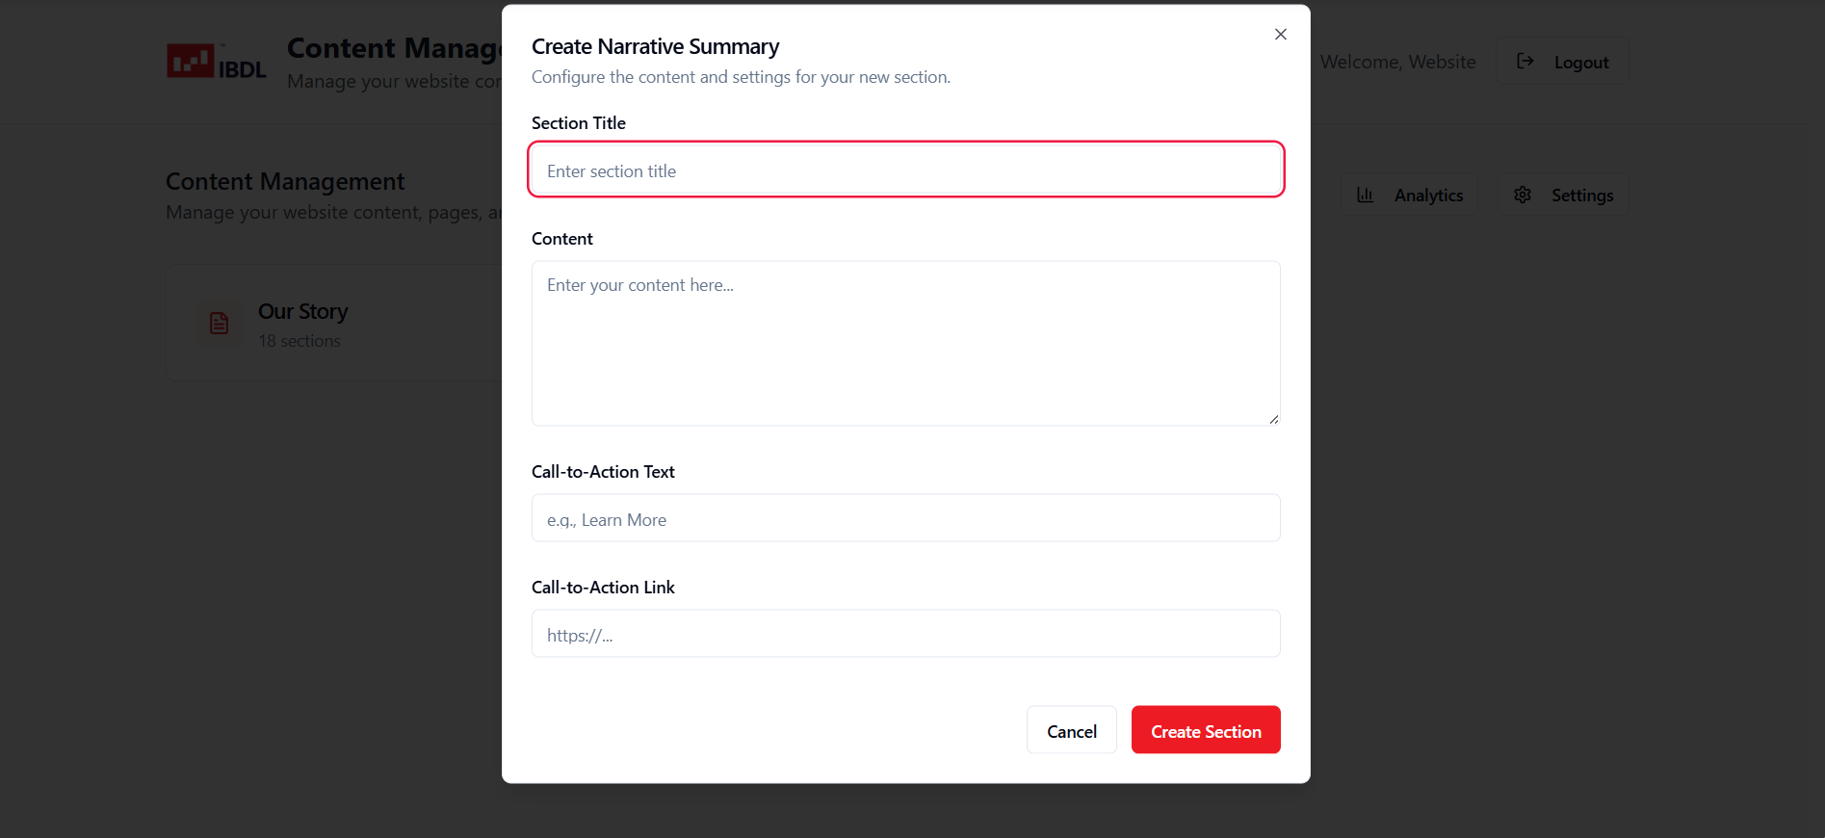Click the IBDL logo
The width and height of the screenshot is (1825, 838).
(x=217, y=63)
